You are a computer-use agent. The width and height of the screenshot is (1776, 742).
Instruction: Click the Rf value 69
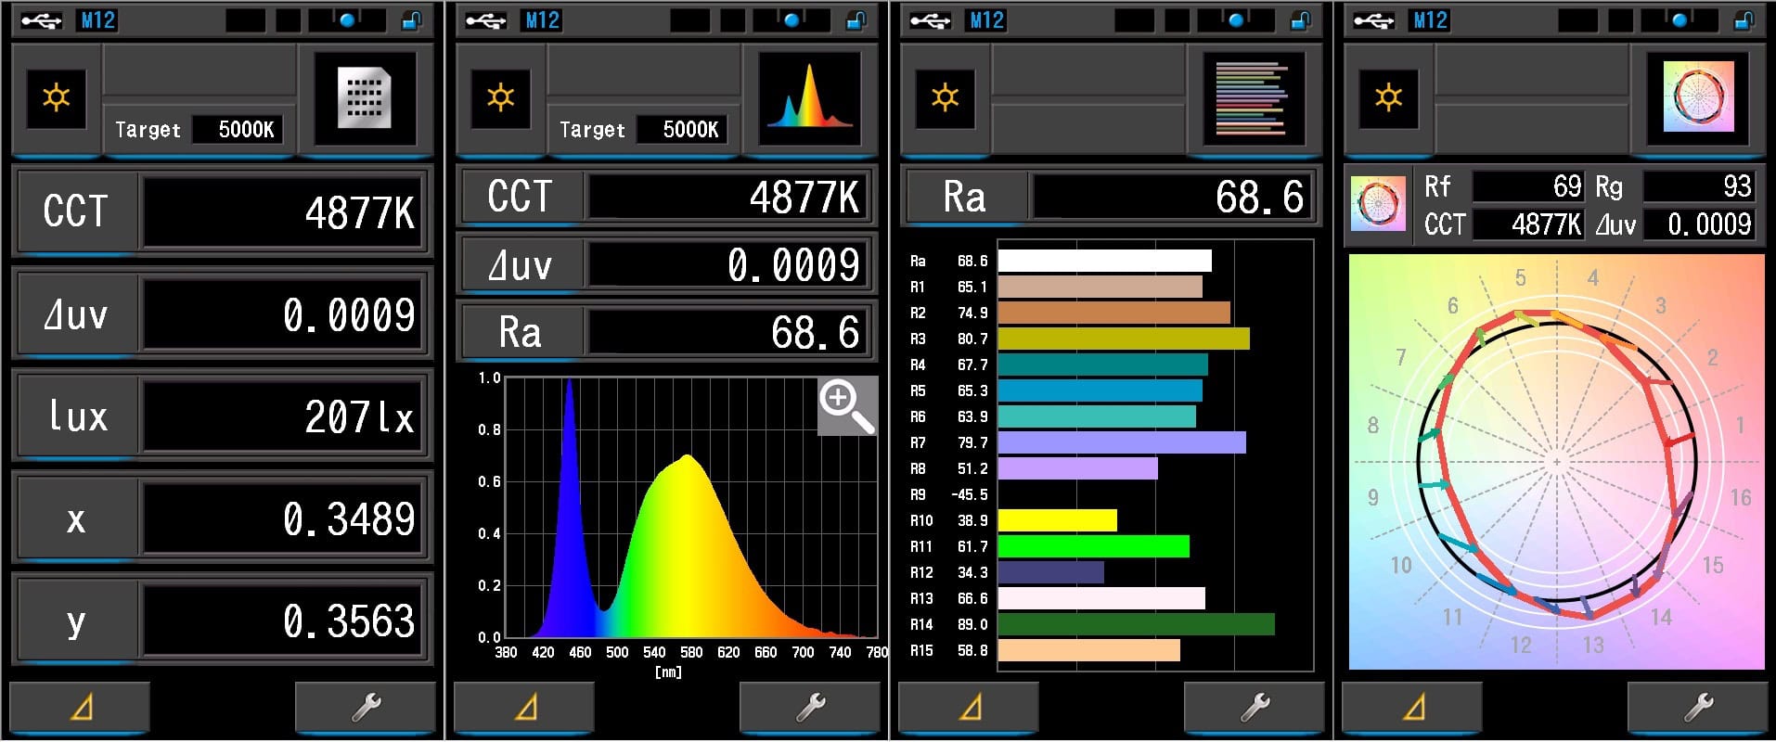[1527, 186]
